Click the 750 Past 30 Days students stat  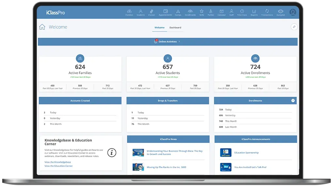[195, 87]
